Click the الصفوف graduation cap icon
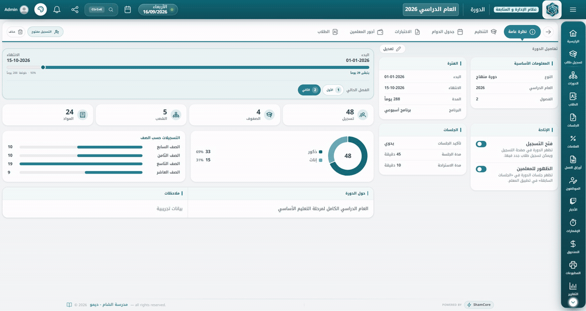Image resolution: width=586 pixels, height=311 pixels. click(269, 115)
